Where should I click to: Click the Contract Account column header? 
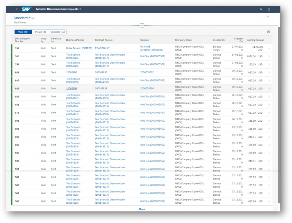[104, 40]
